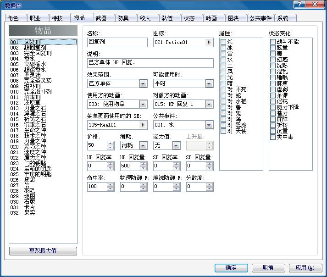Toggle the 睡眠 state change checkbox

(273, 78)
